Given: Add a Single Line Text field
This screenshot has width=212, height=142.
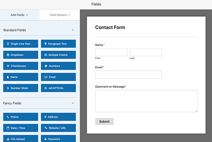Looking at the screenshot, I should [21, 44].
